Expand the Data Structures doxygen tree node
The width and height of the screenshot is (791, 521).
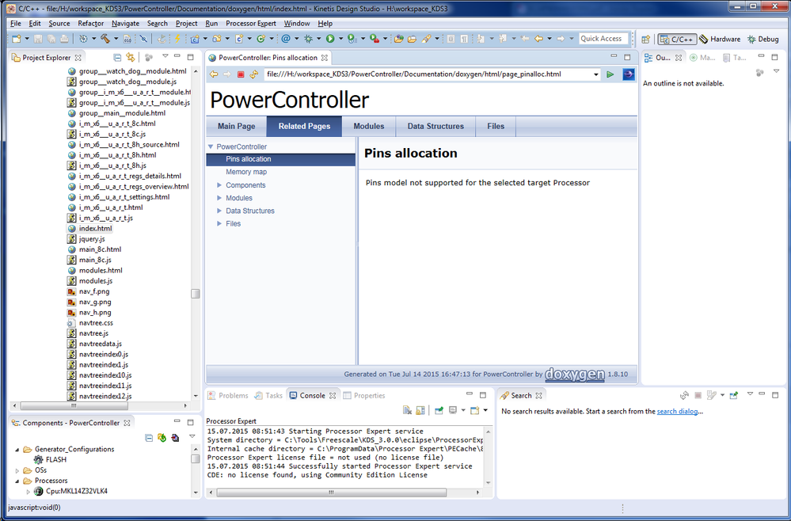[x=219, y=211]
